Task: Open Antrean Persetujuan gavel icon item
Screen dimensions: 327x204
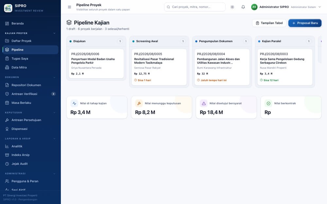Action: 30,120
